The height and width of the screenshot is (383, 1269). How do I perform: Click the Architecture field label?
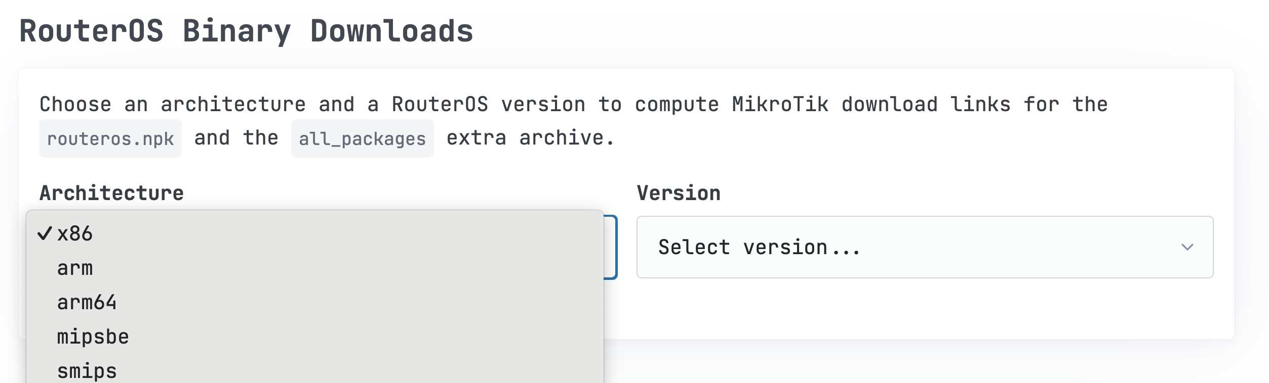pos(111,193)
